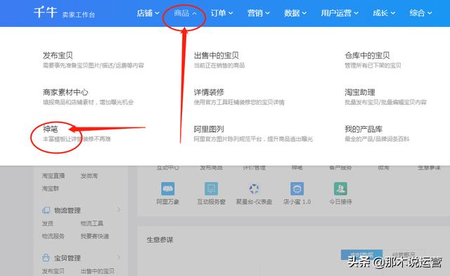Screen dimensions: 450x276
Task: Select 仓库中的宝贝 menu entry
Action: [x=367, y=55]
